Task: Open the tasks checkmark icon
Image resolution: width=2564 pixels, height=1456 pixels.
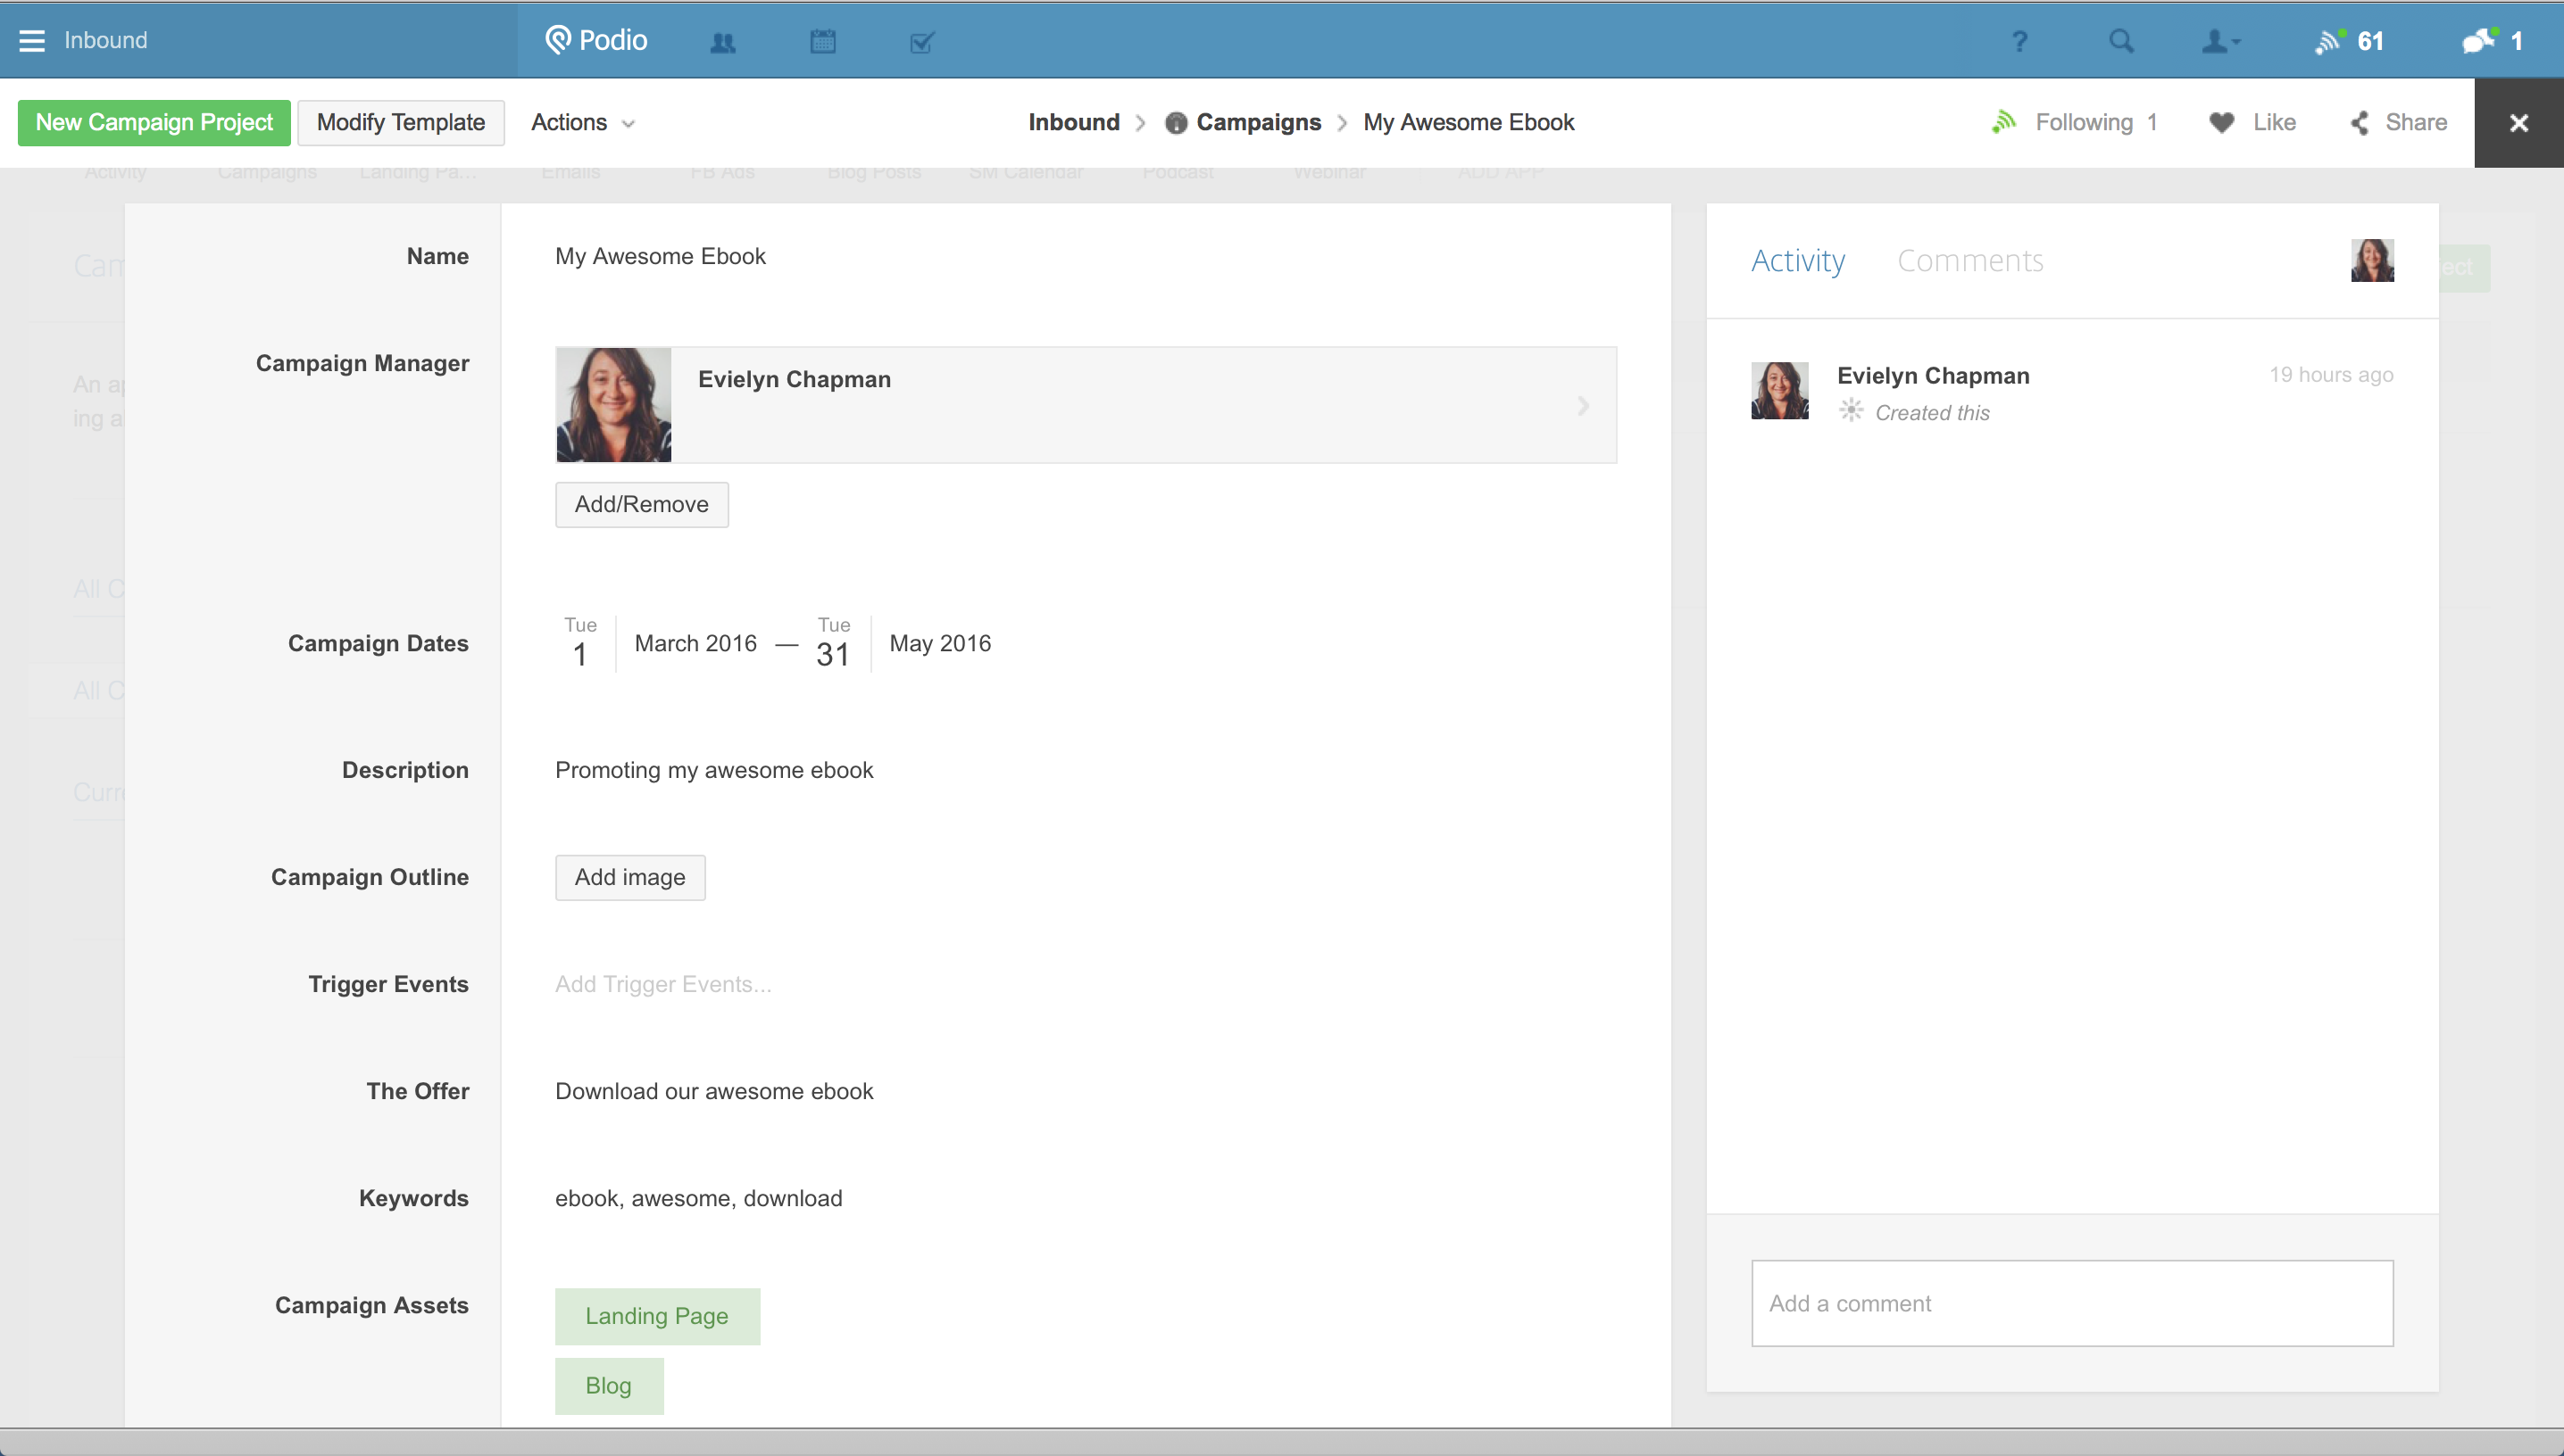Action: coord(921,42)
